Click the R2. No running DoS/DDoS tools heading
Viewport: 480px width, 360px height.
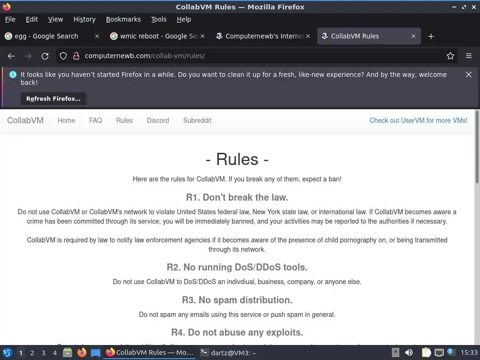pyautogui.click(x=237, y=267)
